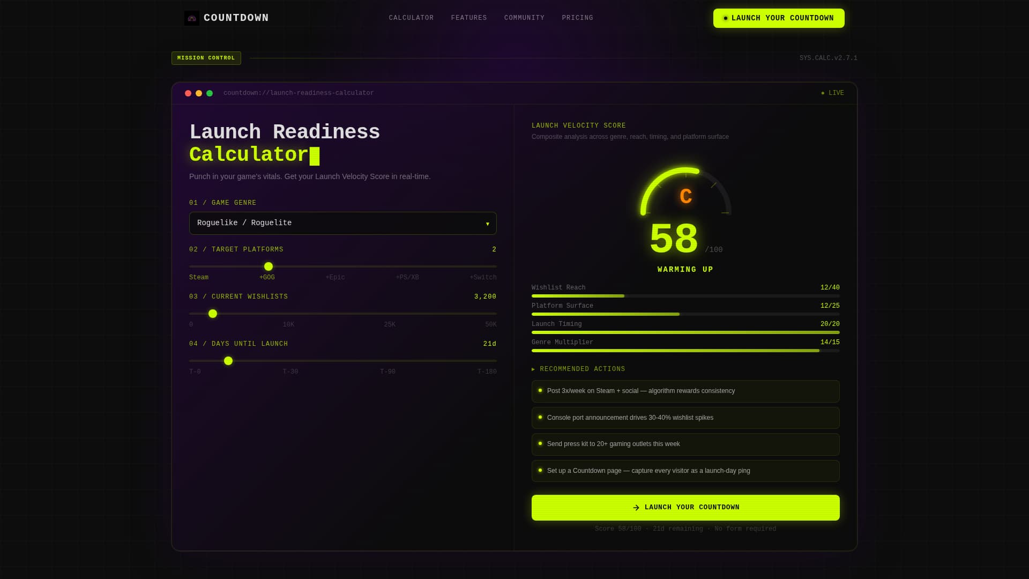Collapse the Recommended Actions triangle

point(533,369)
